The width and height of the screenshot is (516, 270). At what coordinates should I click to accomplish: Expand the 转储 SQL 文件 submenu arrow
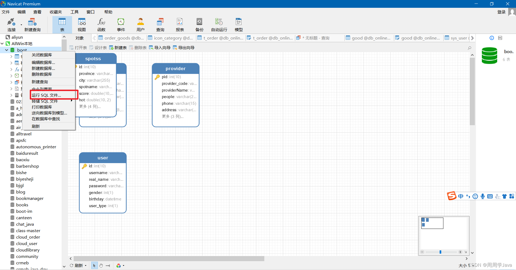[x=72, y=101]
